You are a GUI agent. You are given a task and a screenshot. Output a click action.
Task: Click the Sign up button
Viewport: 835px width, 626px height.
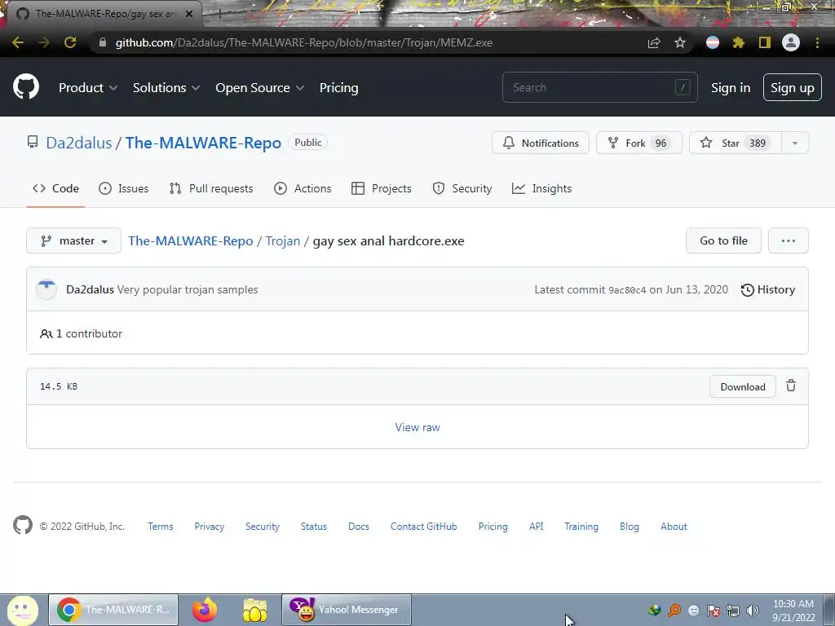[793, 88]
